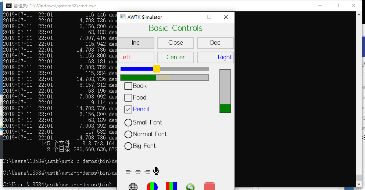Select the Big Font radio button

click(x=128, y=146)
